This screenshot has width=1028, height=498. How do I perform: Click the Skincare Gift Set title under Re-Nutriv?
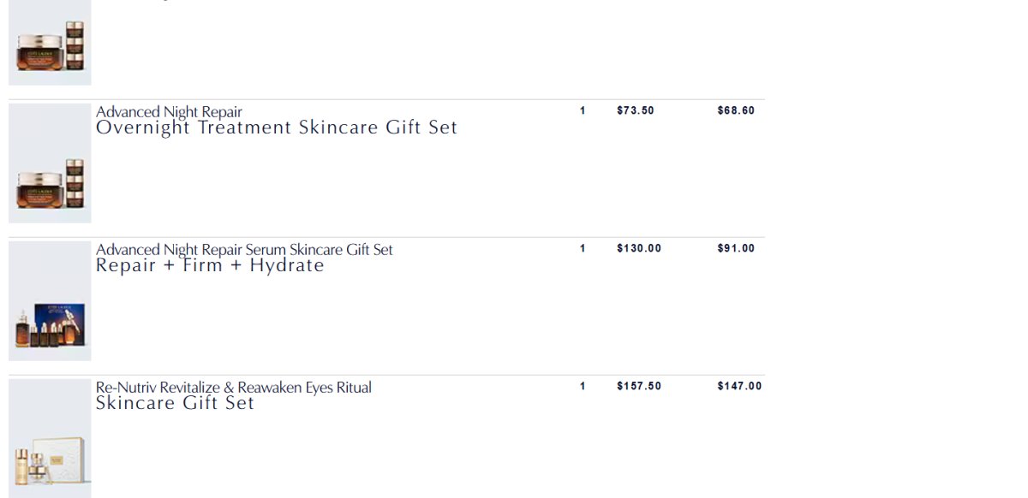click(175, 404)
